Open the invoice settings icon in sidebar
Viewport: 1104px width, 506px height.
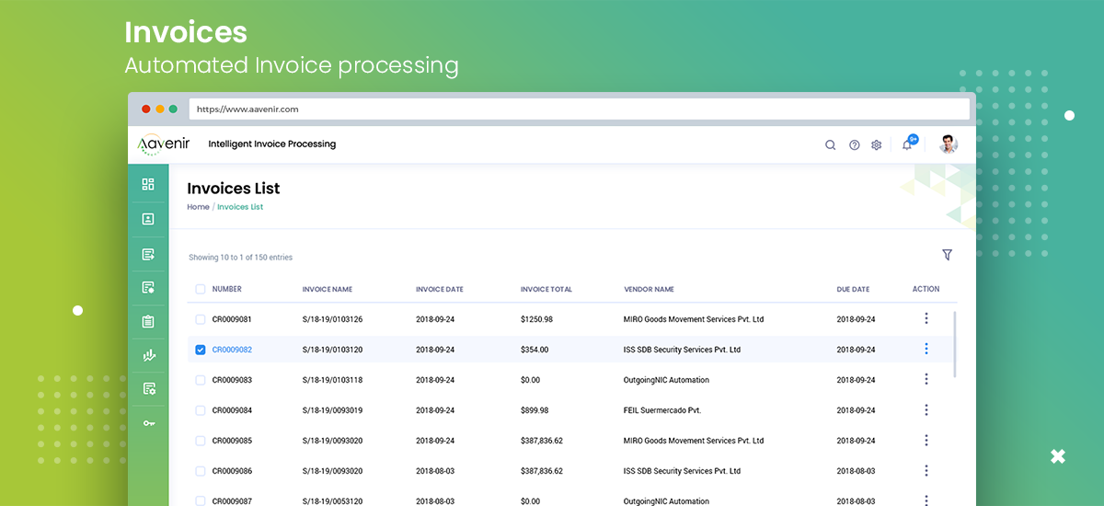tap(148, 389)
